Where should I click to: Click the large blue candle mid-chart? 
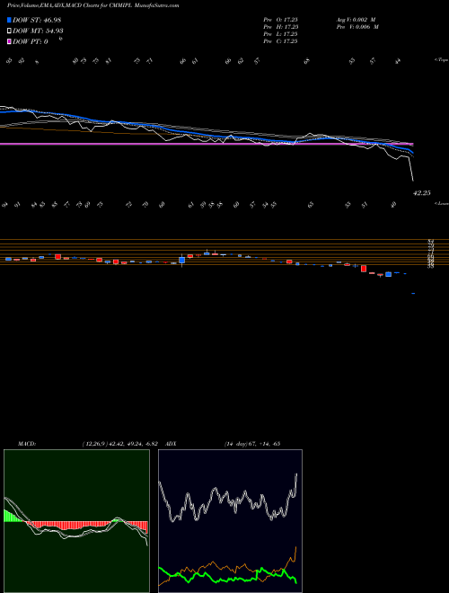[182, 260]
